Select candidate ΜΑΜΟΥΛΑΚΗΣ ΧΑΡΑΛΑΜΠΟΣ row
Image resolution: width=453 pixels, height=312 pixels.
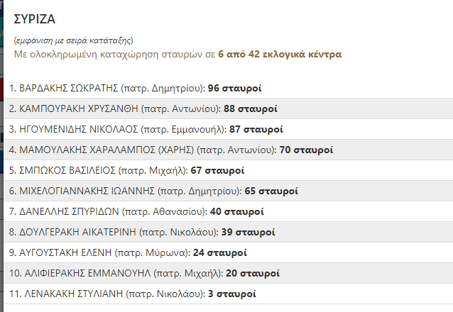tap(228, 150)
